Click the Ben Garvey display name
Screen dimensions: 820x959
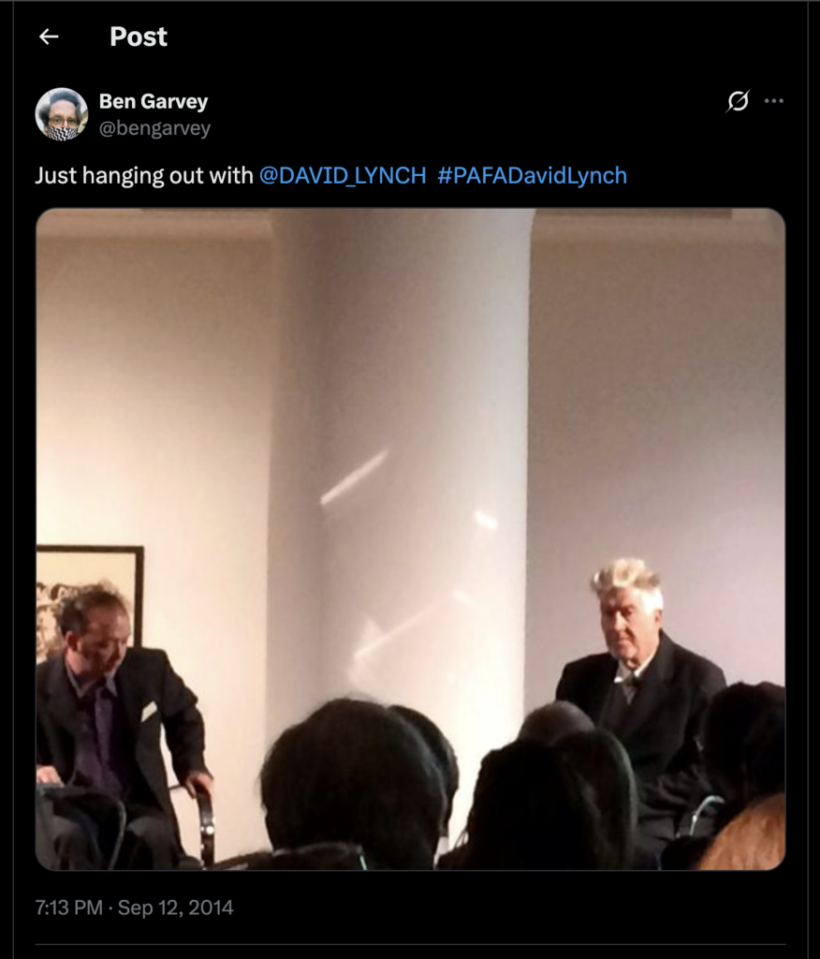[154, 101]
